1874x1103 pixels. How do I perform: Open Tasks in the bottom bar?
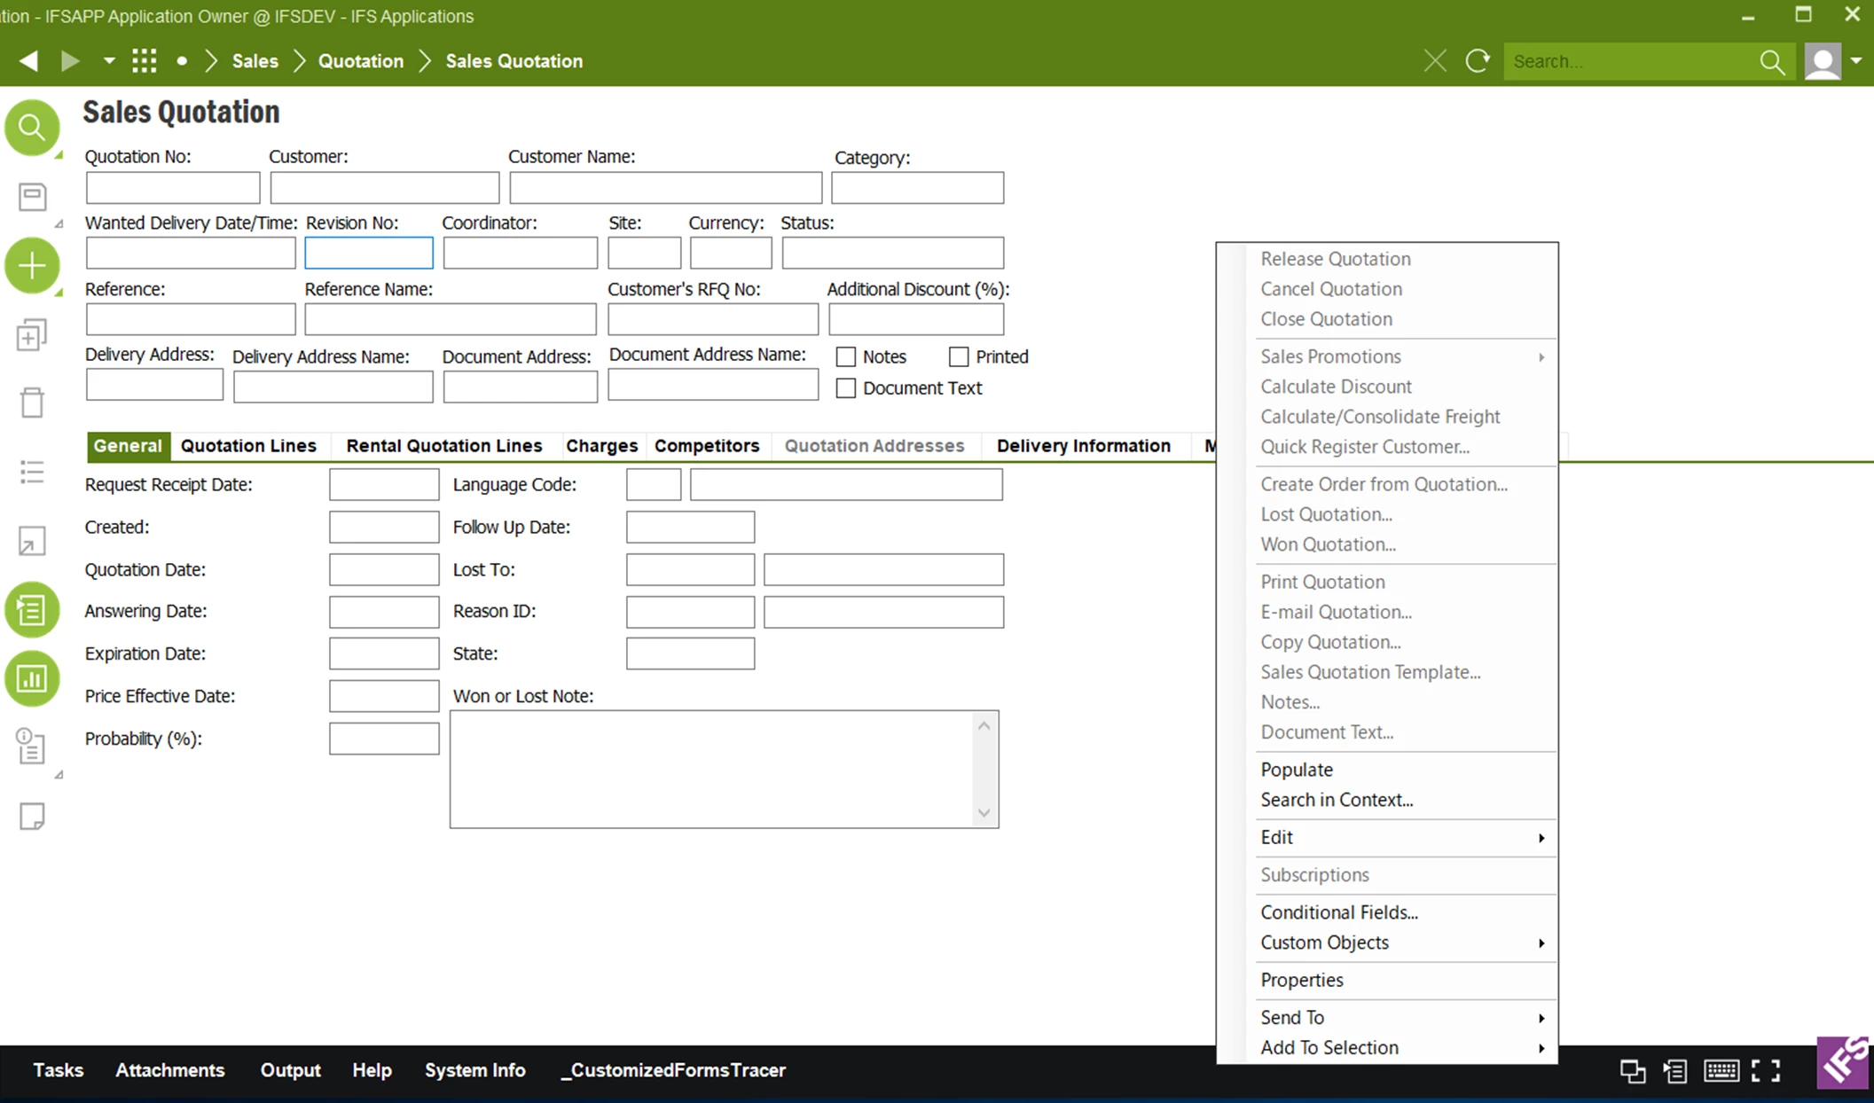(x=59, y=1070)
